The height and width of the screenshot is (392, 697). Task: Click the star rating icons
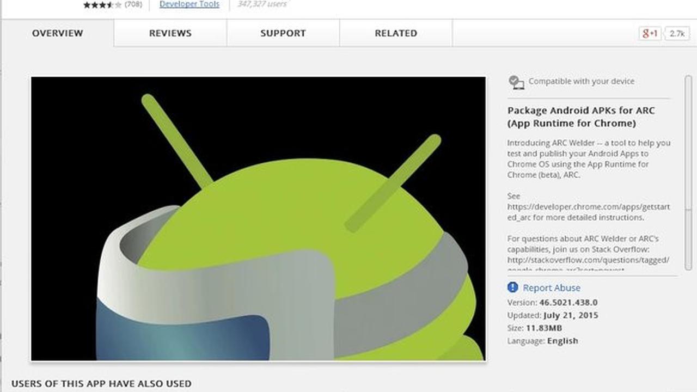pos(102,5)
